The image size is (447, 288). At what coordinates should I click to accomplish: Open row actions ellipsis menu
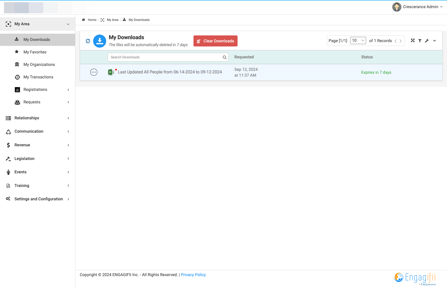pos(94,72)
